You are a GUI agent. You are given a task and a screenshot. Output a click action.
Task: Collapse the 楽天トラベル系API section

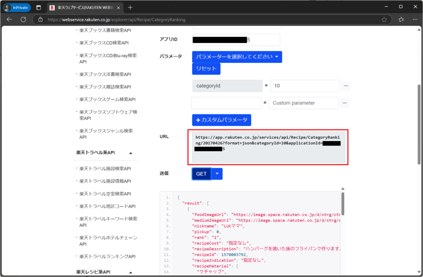pos(131,153)
